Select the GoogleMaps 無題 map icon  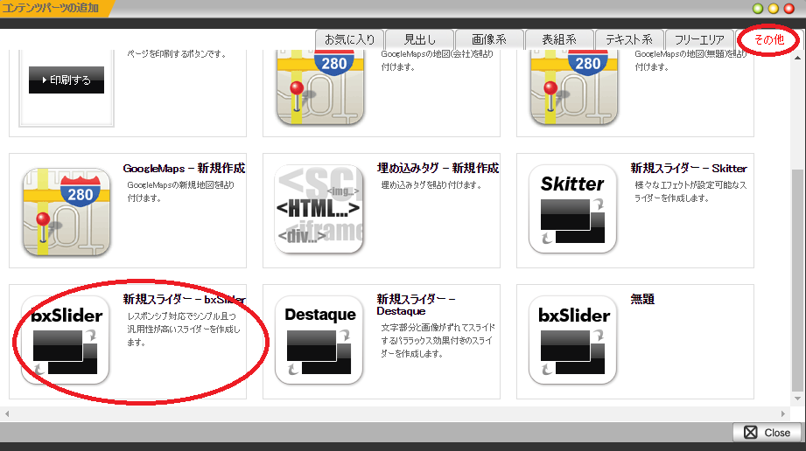tap(574, 87)
